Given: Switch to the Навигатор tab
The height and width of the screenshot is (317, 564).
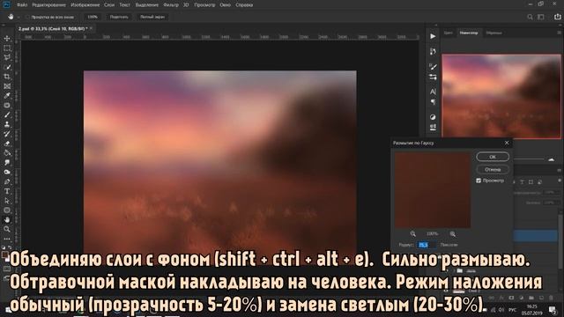Looking at the screenshot, I should click(469, 33).
